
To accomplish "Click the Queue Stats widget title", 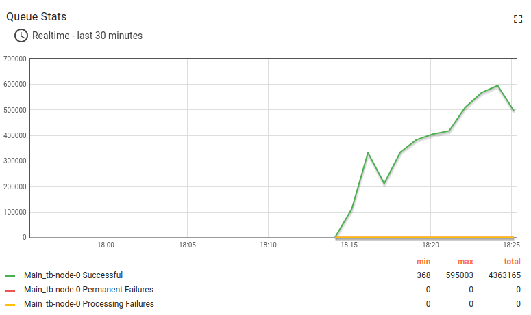I will [x=36, y=16].
